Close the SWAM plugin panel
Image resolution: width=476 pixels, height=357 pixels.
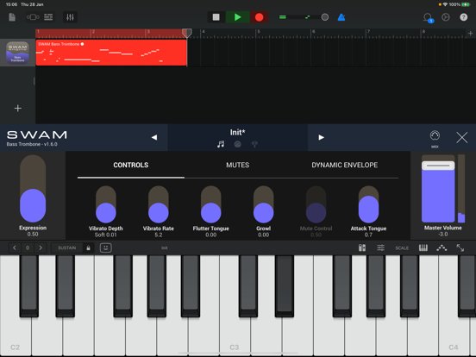click(x=461, y=137)
